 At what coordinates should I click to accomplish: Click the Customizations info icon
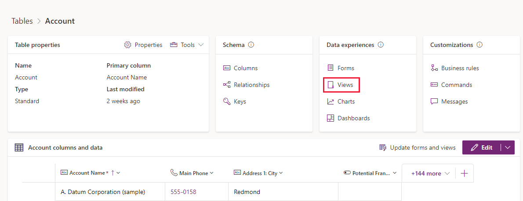479,45
